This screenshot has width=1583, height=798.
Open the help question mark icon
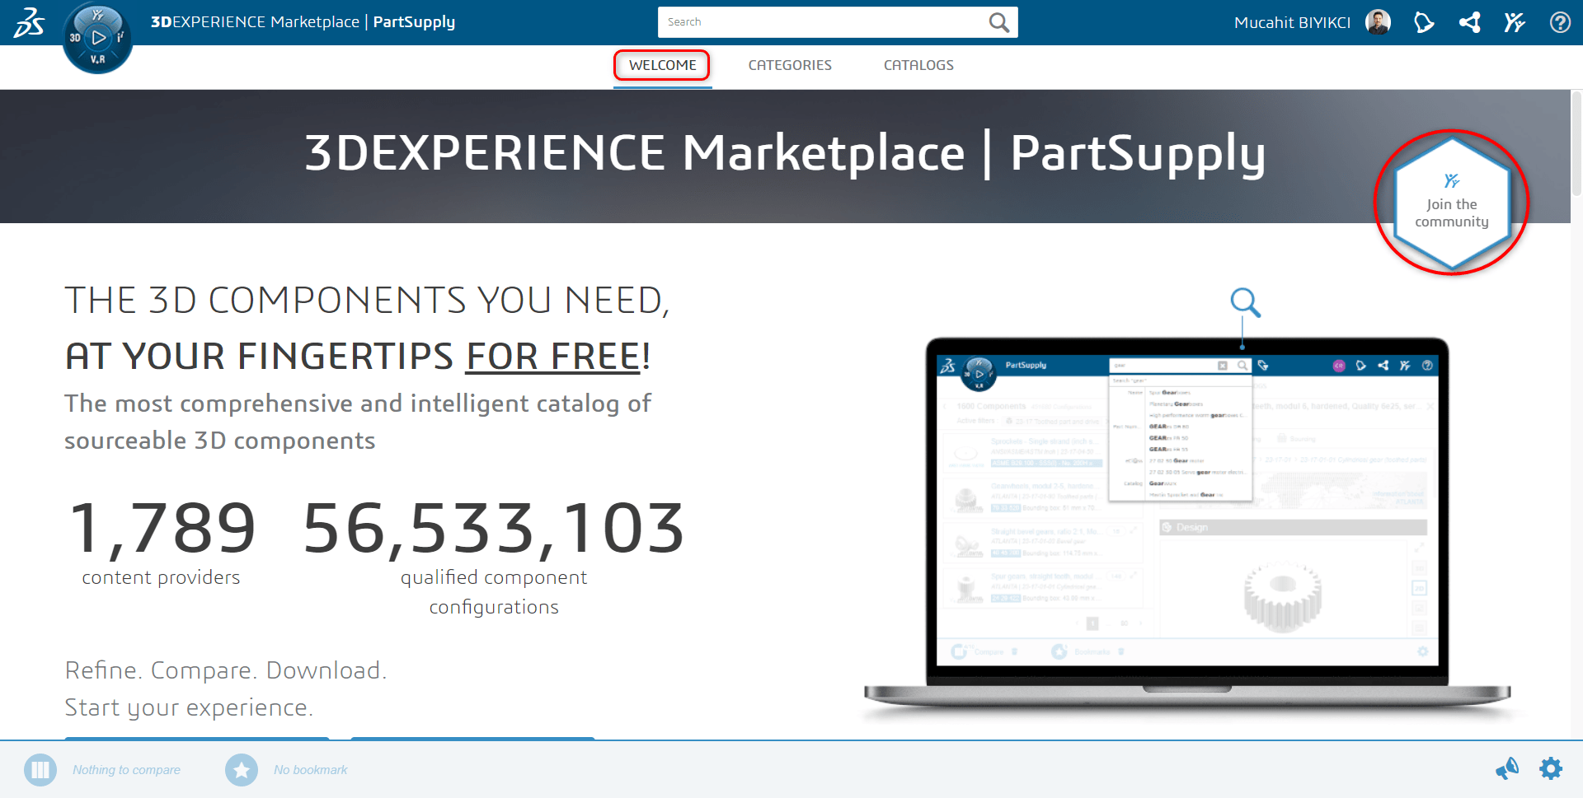(x=1560, y=22)
